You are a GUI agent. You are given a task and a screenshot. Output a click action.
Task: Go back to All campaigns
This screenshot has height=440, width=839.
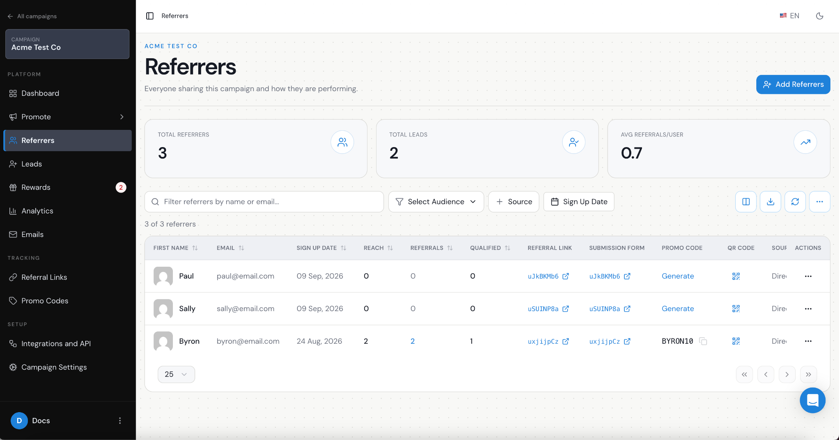click(32, 16)
